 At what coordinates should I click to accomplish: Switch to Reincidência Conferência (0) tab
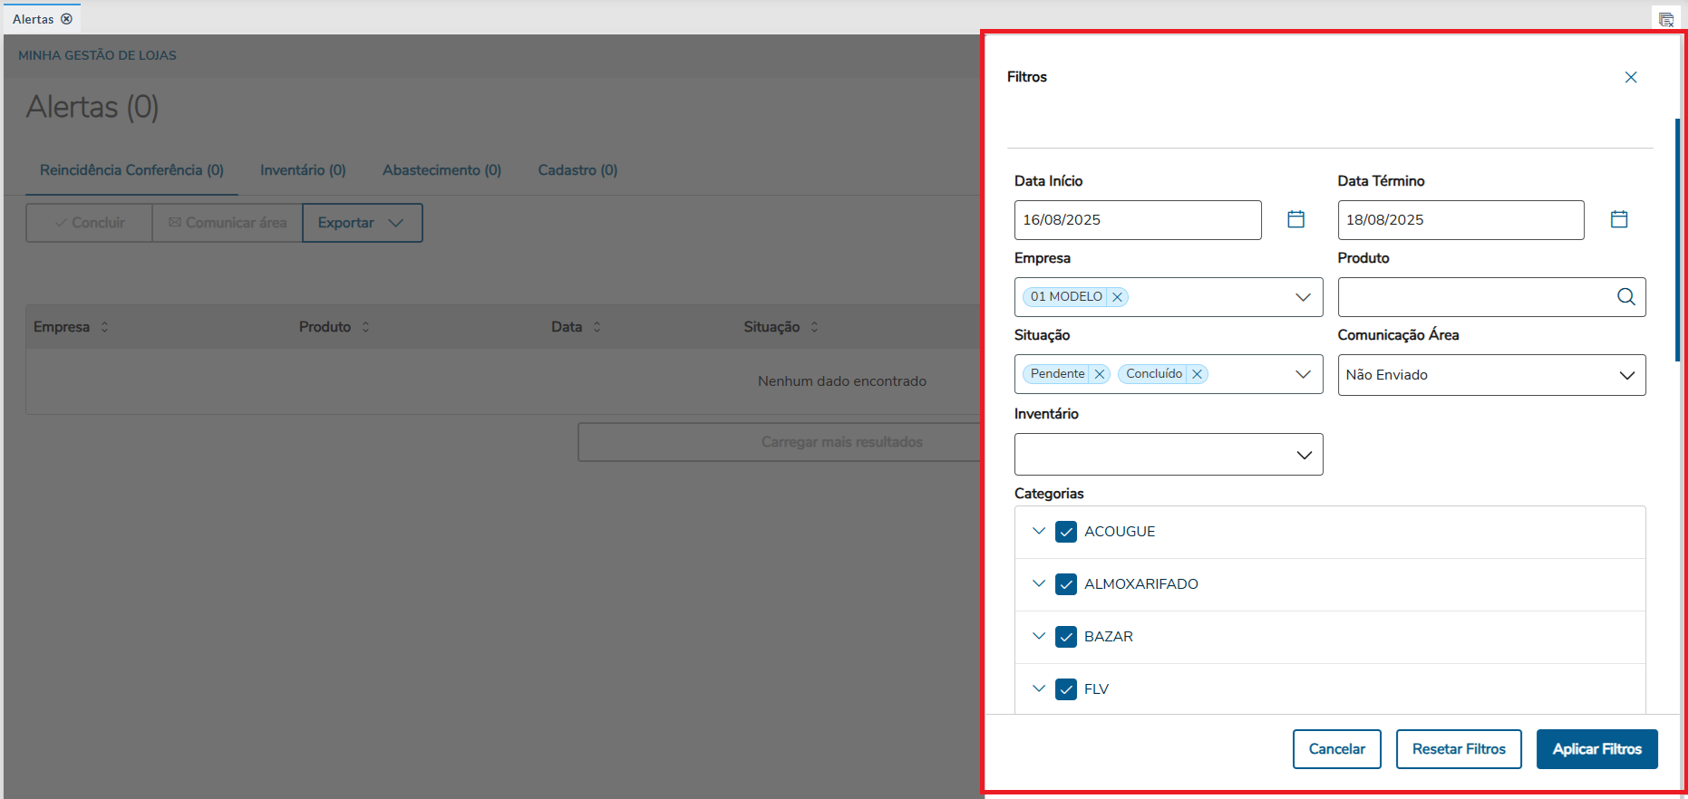click(x=131, y=170)
